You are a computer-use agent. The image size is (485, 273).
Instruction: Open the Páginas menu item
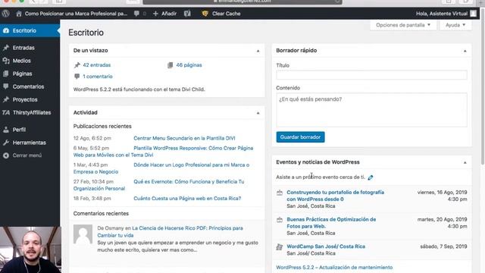coord(30,74)
